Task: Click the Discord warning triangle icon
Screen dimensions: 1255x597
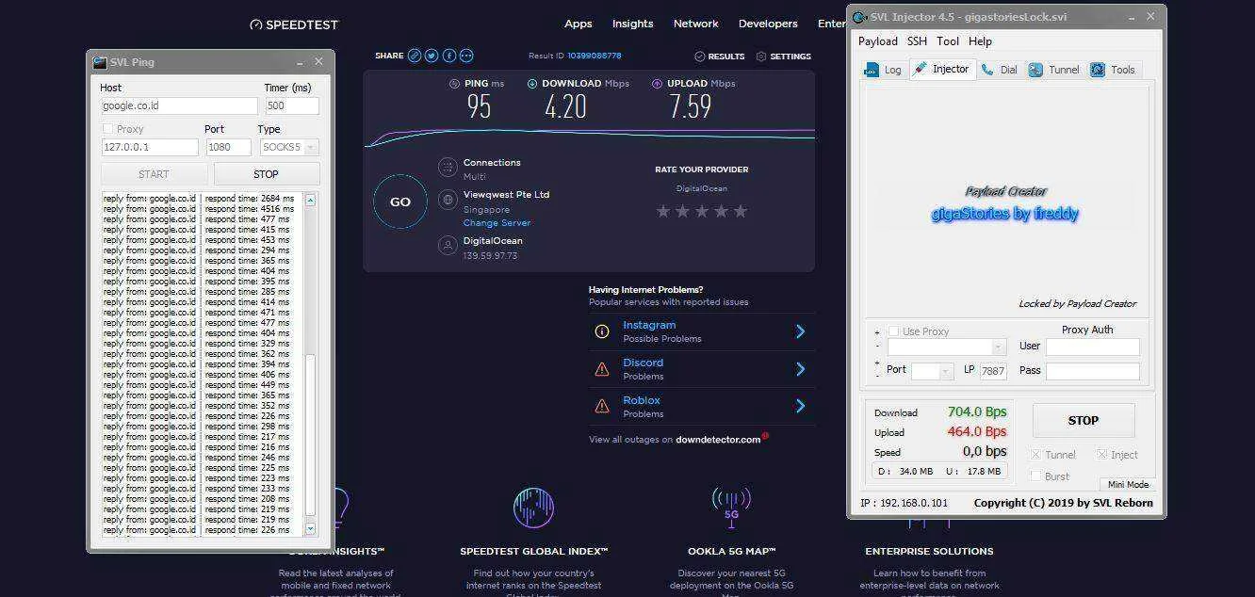Action: pos(602,369)
